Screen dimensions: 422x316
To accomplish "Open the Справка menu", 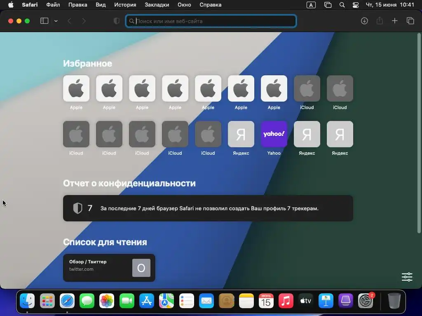I will click(x=211, y=5).
